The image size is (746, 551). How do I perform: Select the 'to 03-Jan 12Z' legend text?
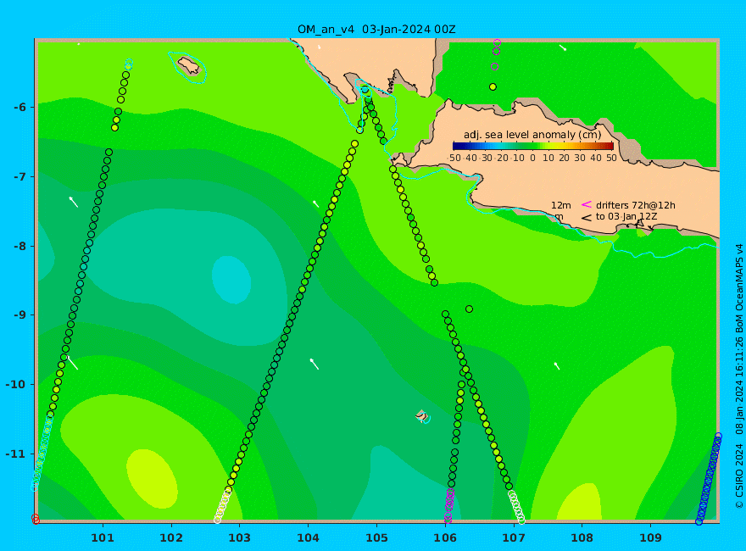(x=626, y=216)
